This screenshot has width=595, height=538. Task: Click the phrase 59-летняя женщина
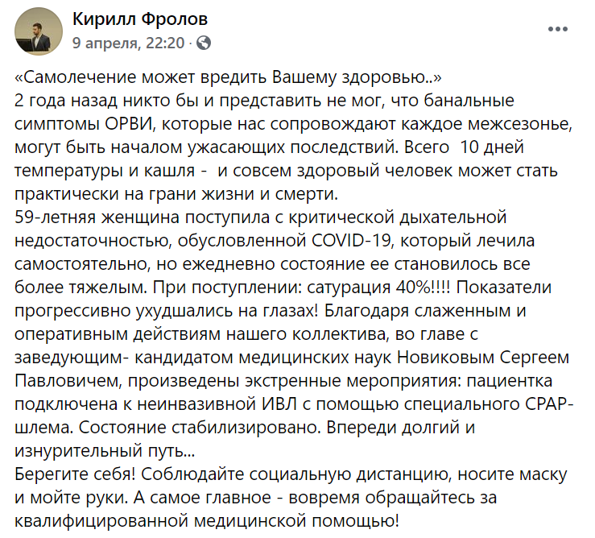click(97, 217)
